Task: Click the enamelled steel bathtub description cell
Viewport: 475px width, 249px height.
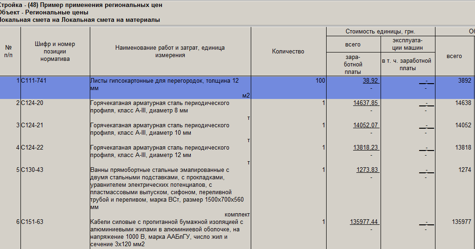Action: click(170, 192)
